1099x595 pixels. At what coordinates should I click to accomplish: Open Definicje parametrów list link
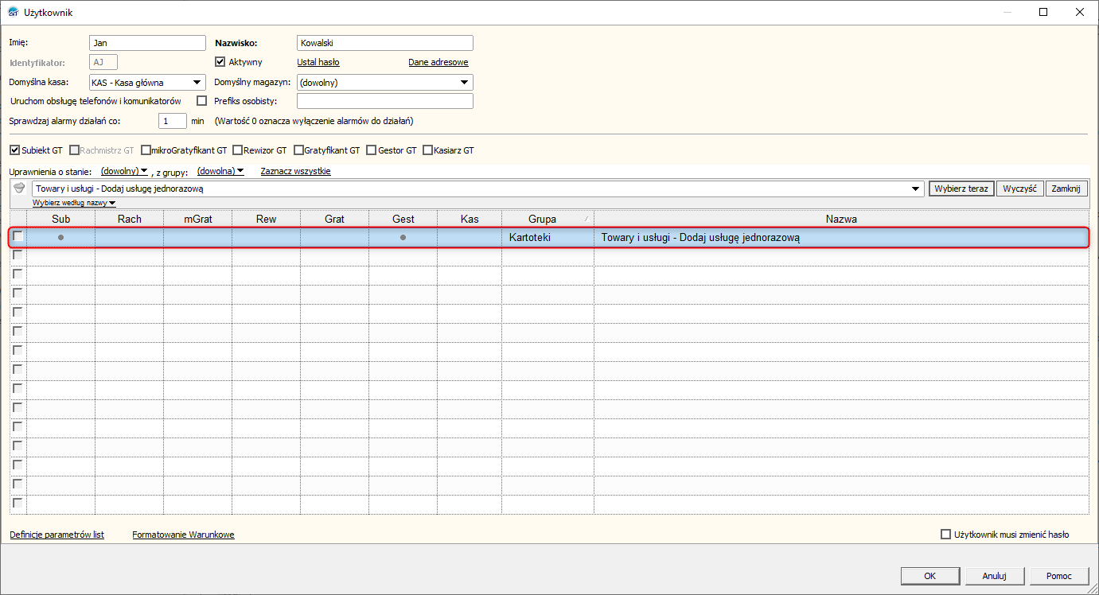point(57,535)
